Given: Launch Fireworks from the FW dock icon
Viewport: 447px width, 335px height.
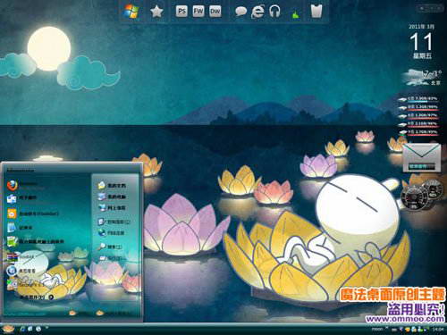Looking at the screenshot, I should pos(198,12).
